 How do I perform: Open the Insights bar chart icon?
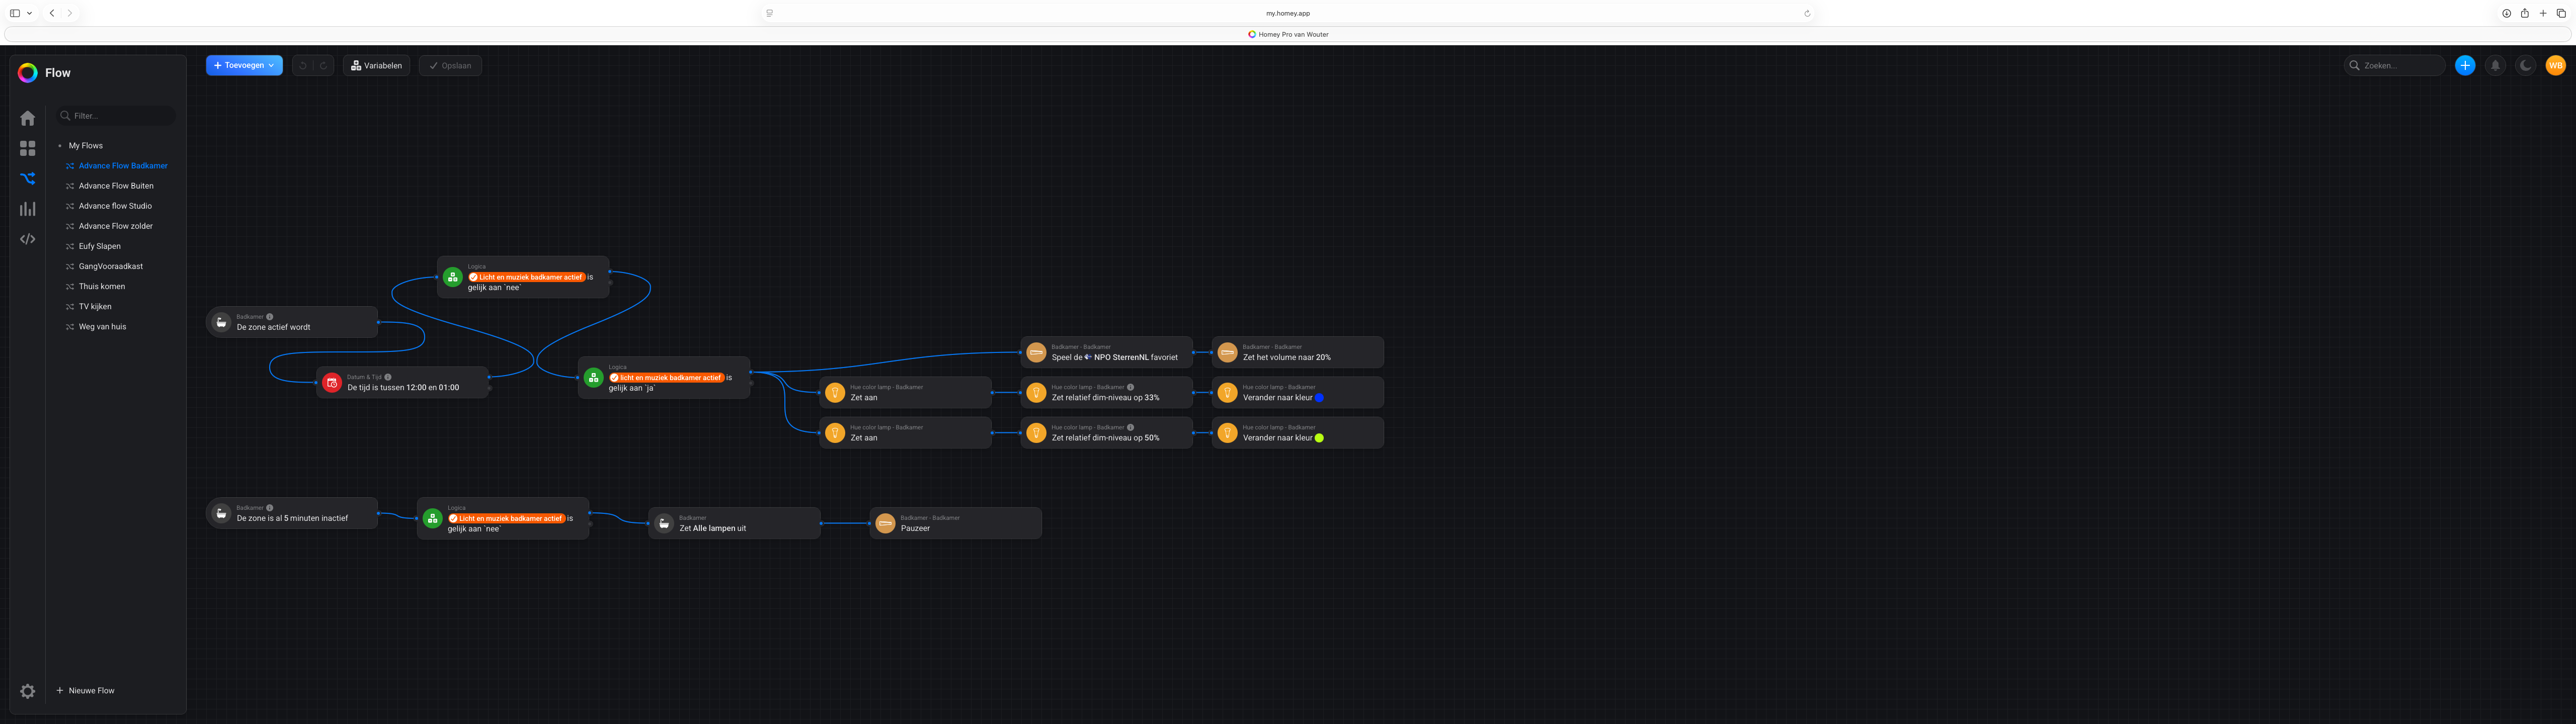click(28, 209)
